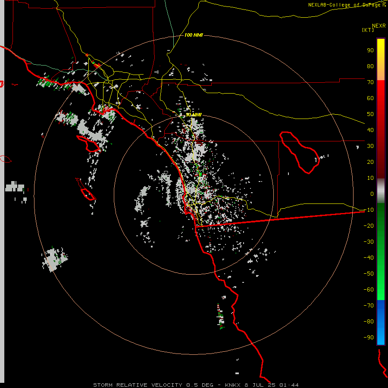Click inside the Salton Sea outline
This screenshot has width=388, height=388.
[301, 152]
